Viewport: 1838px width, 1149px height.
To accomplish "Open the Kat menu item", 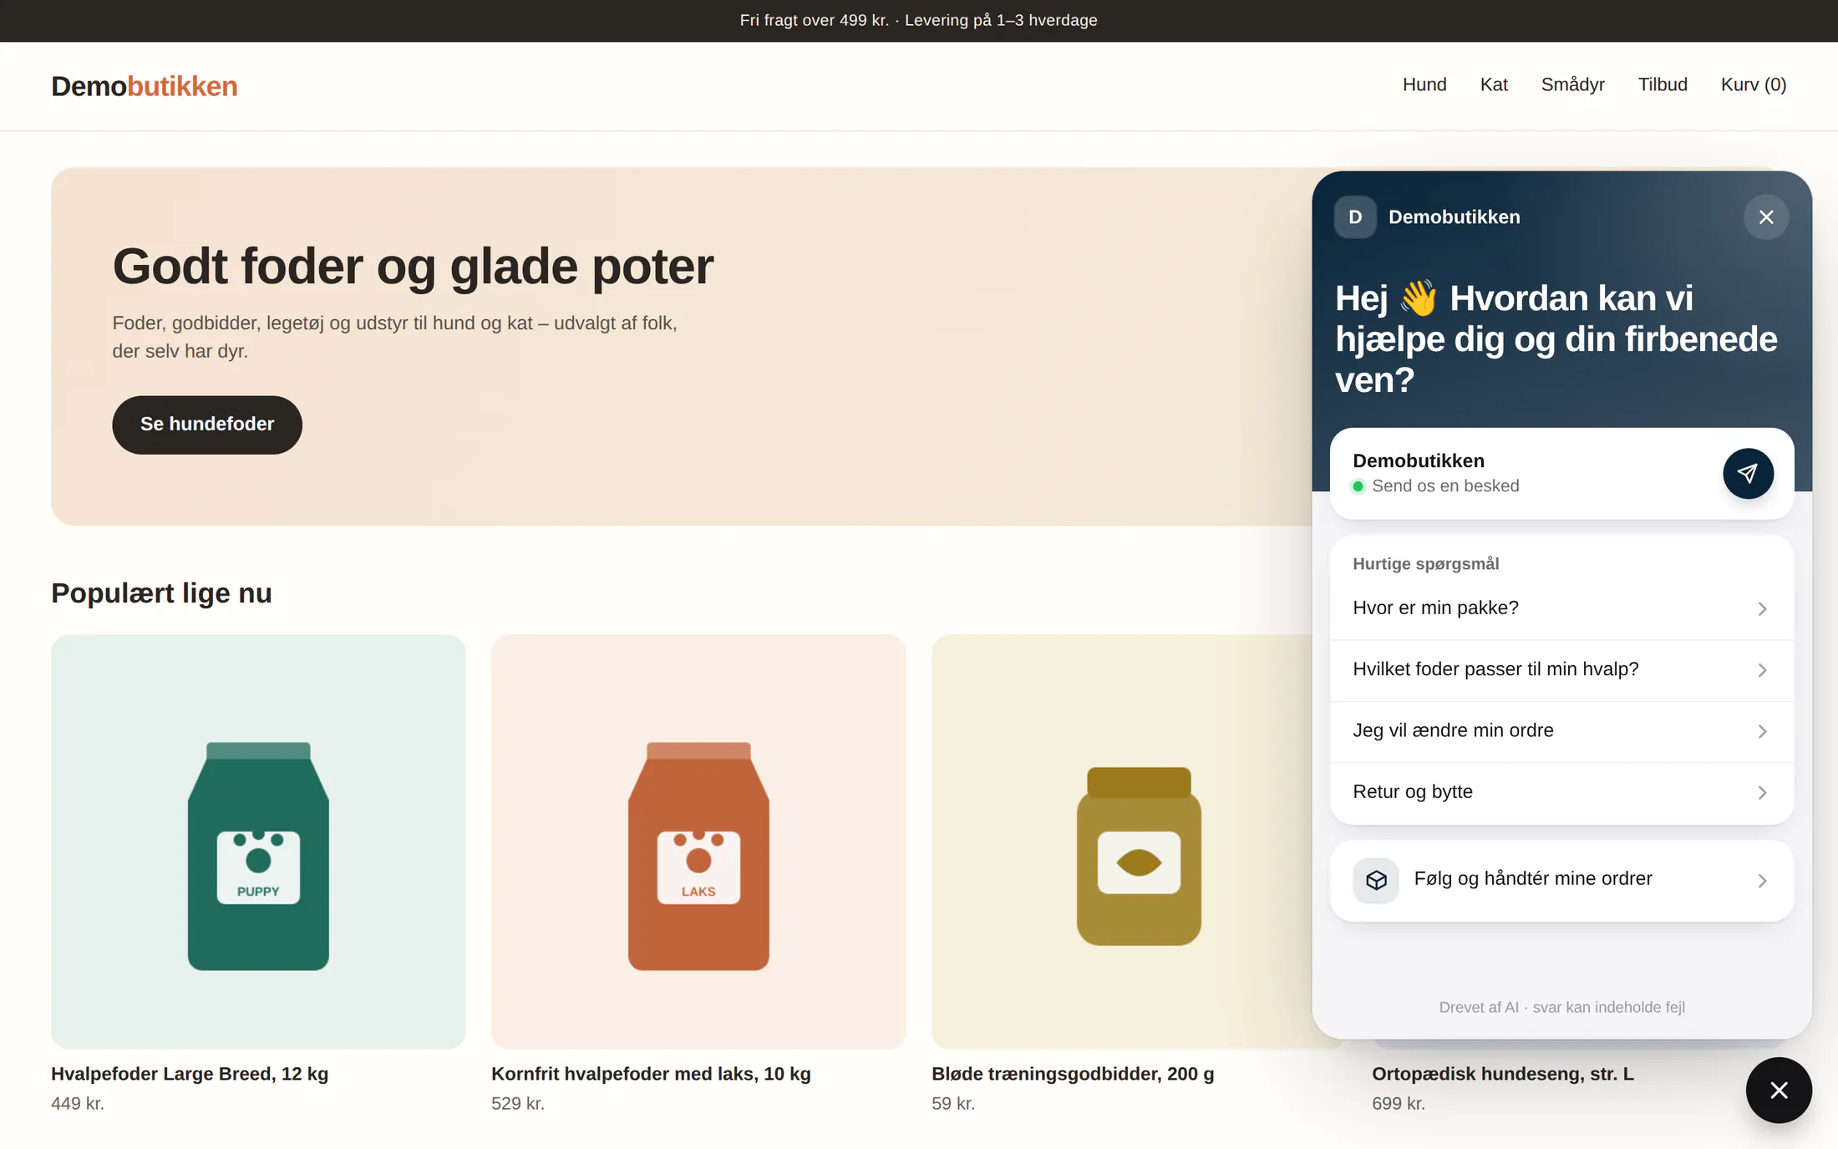I will pyautogui.click(x=1494, y=85).
